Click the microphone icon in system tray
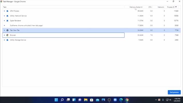This screenshot has width=183, height=103. point(163,100)
